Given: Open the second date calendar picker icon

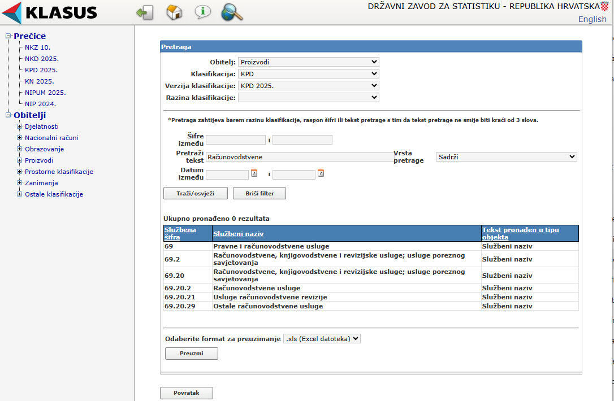Looking at the screenshot, I should coord(321,173).
